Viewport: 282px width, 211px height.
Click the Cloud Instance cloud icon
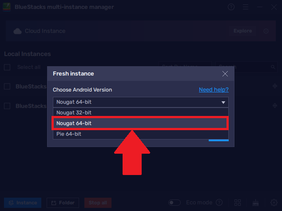(x=17, y=31)
